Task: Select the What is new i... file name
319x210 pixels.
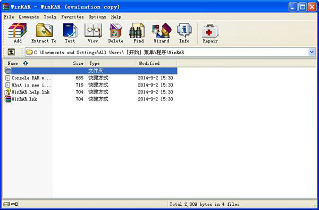Action: tap(31, 85)
